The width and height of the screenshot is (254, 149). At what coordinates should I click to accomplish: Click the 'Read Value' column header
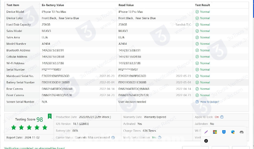pyautogui.click(x=126, y=5)
